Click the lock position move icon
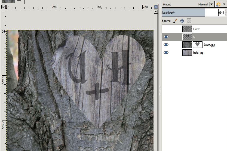This screenshot has height=151, width=227. click(x=182, y=21)
